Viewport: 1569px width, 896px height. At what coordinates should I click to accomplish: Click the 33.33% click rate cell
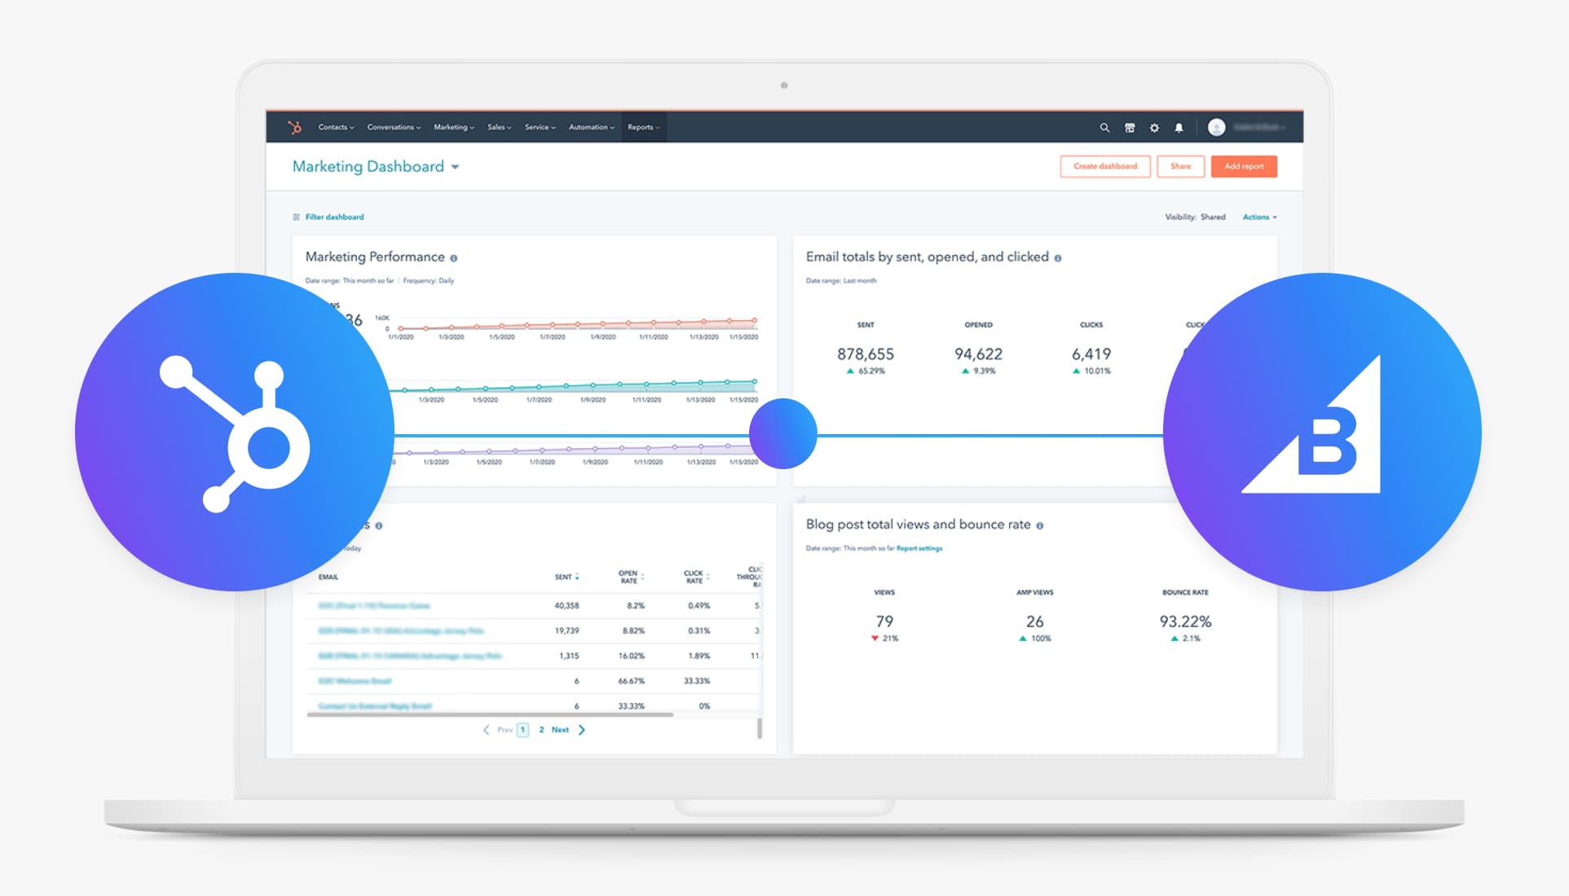coord(697,681)
